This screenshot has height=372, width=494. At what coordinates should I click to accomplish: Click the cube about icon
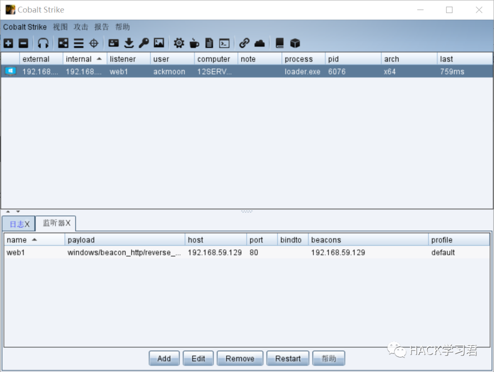pyautogui.click(x=295, y=43)
